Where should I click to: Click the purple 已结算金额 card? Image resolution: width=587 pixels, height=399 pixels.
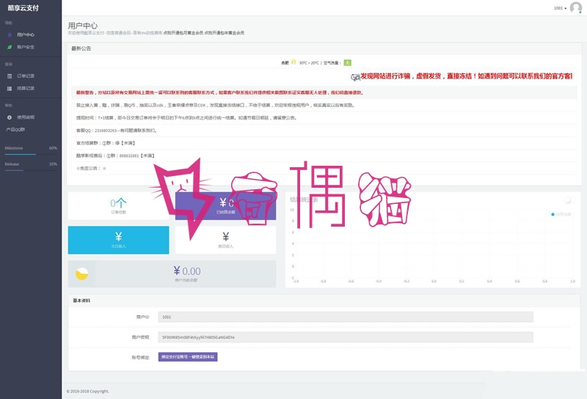tap(225, 206)
